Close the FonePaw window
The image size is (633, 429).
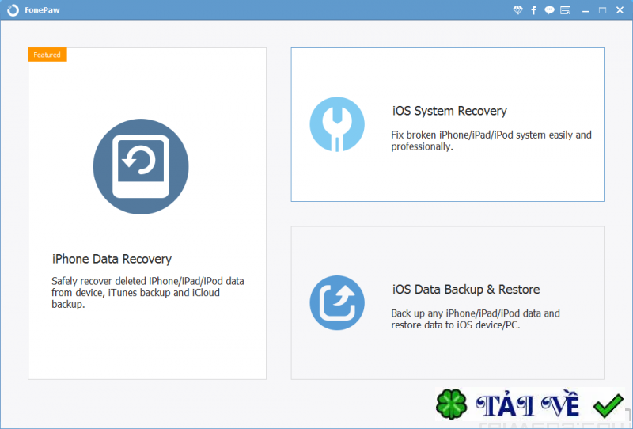tap(620, 10)
